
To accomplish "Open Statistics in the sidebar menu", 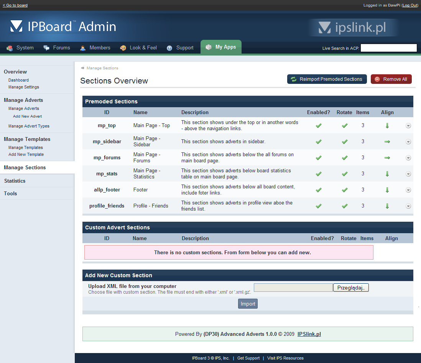I will pos(15,181).
